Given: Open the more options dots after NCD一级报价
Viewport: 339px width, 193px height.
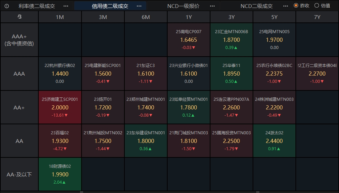Looking at the screenshot, I should click(213, 6).
